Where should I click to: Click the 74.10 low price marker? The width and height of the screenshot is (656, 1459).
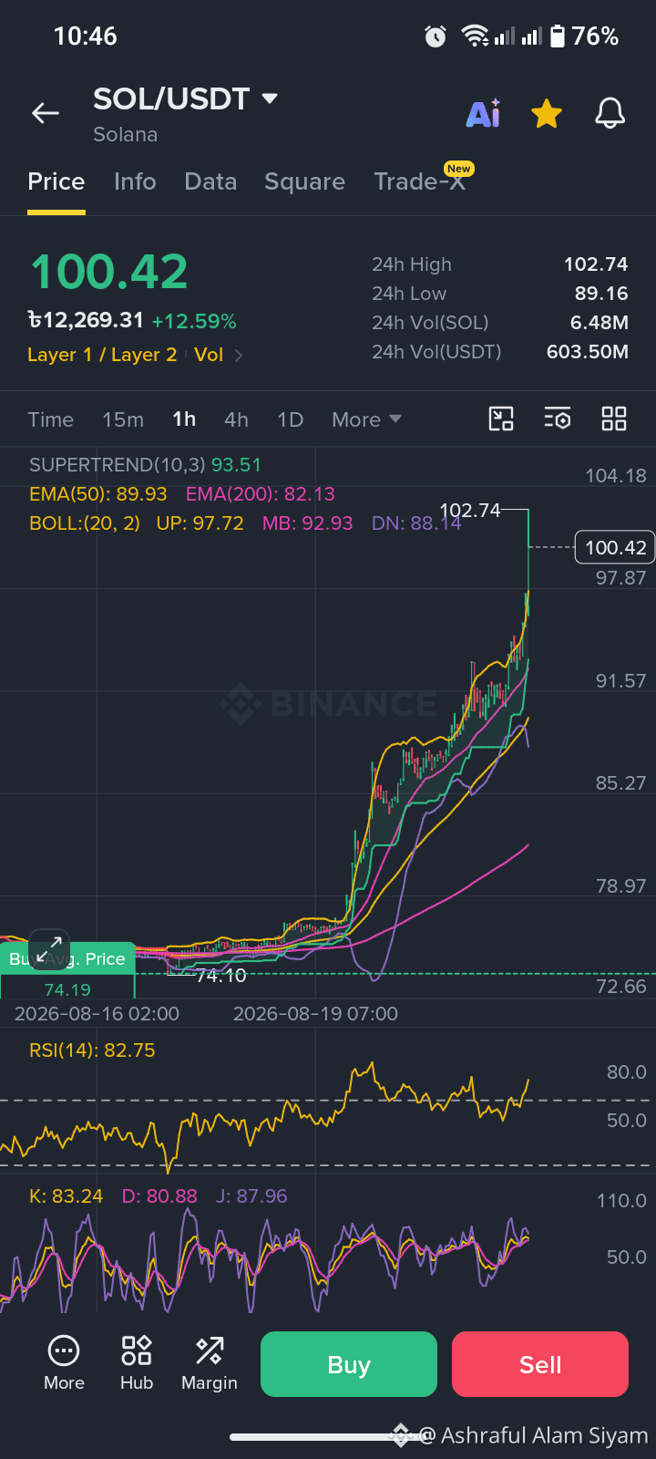[x=220, y=976]
